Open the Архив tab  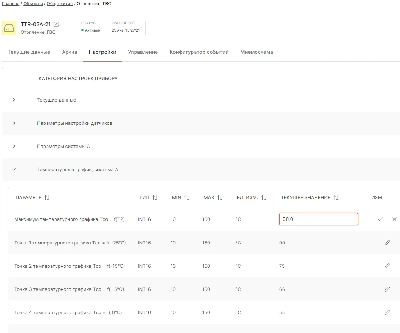tap(69, 52)
